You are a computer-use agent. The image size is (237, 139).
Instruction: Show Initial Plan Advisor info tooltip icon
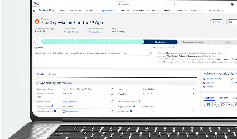click(55, 111)
